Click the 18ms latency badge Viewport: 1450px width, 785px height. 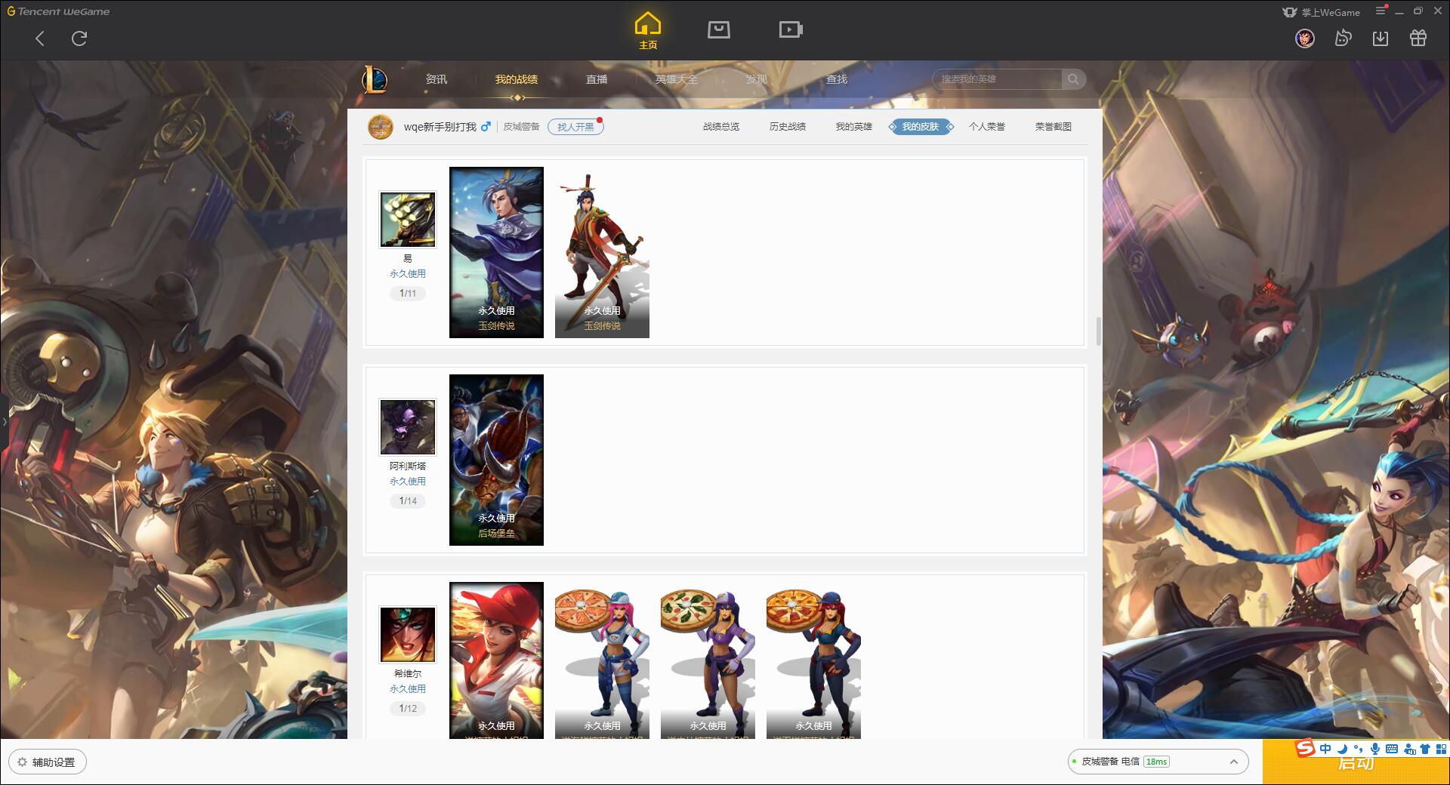click(1156, 762)
